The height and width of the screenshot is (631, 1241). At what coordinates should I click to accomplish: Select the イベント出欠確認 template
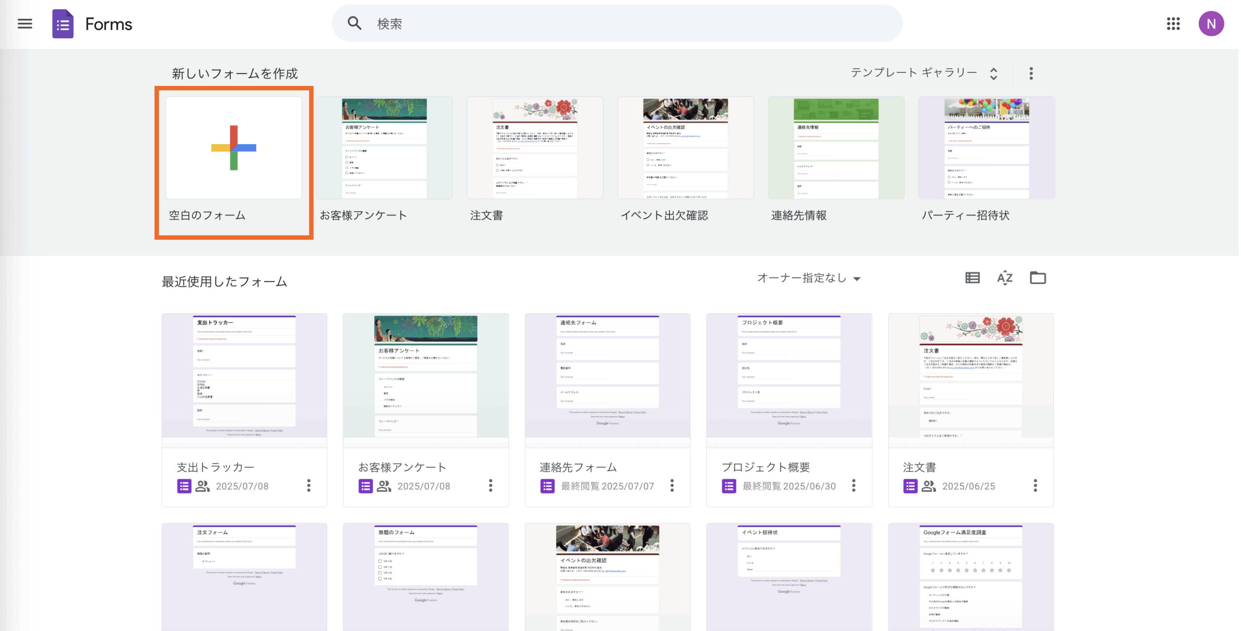(x=685, y=148)
